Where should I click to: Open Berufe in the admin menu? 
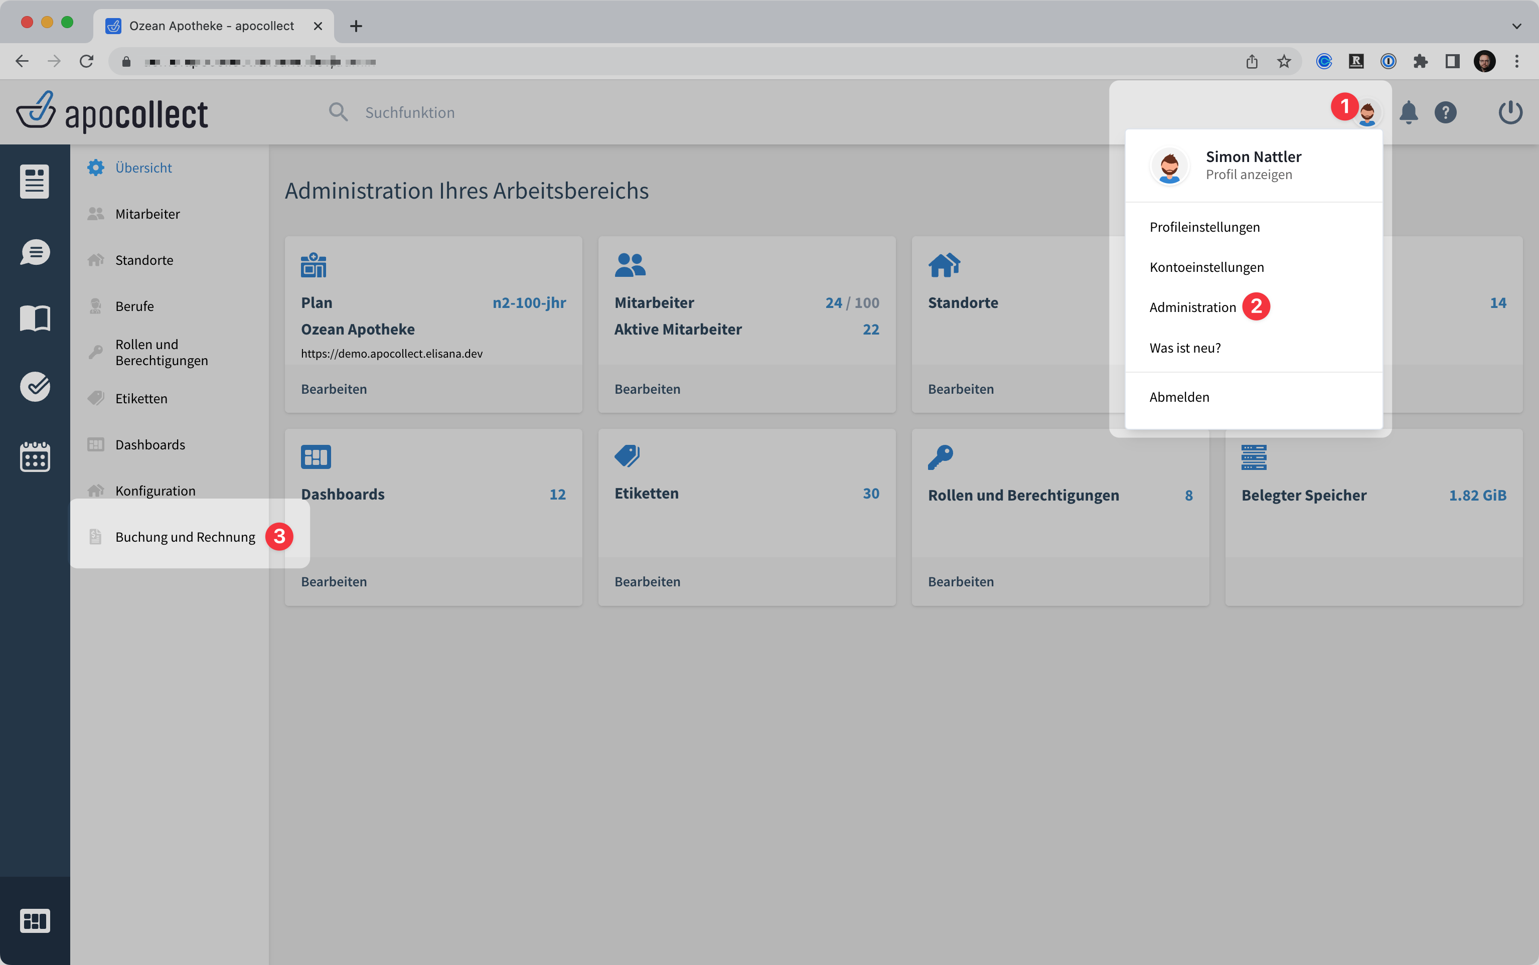coord(134,306)
